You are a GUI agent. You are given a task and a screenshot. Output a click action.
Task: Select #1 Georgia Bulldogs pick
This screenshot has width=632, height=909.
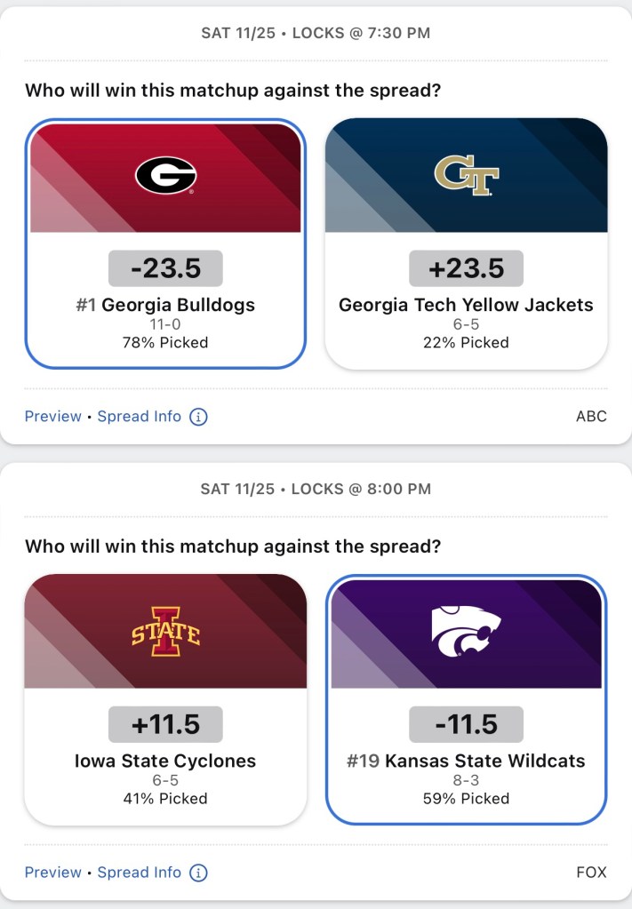pyautogui.click(x=165, y=305)
